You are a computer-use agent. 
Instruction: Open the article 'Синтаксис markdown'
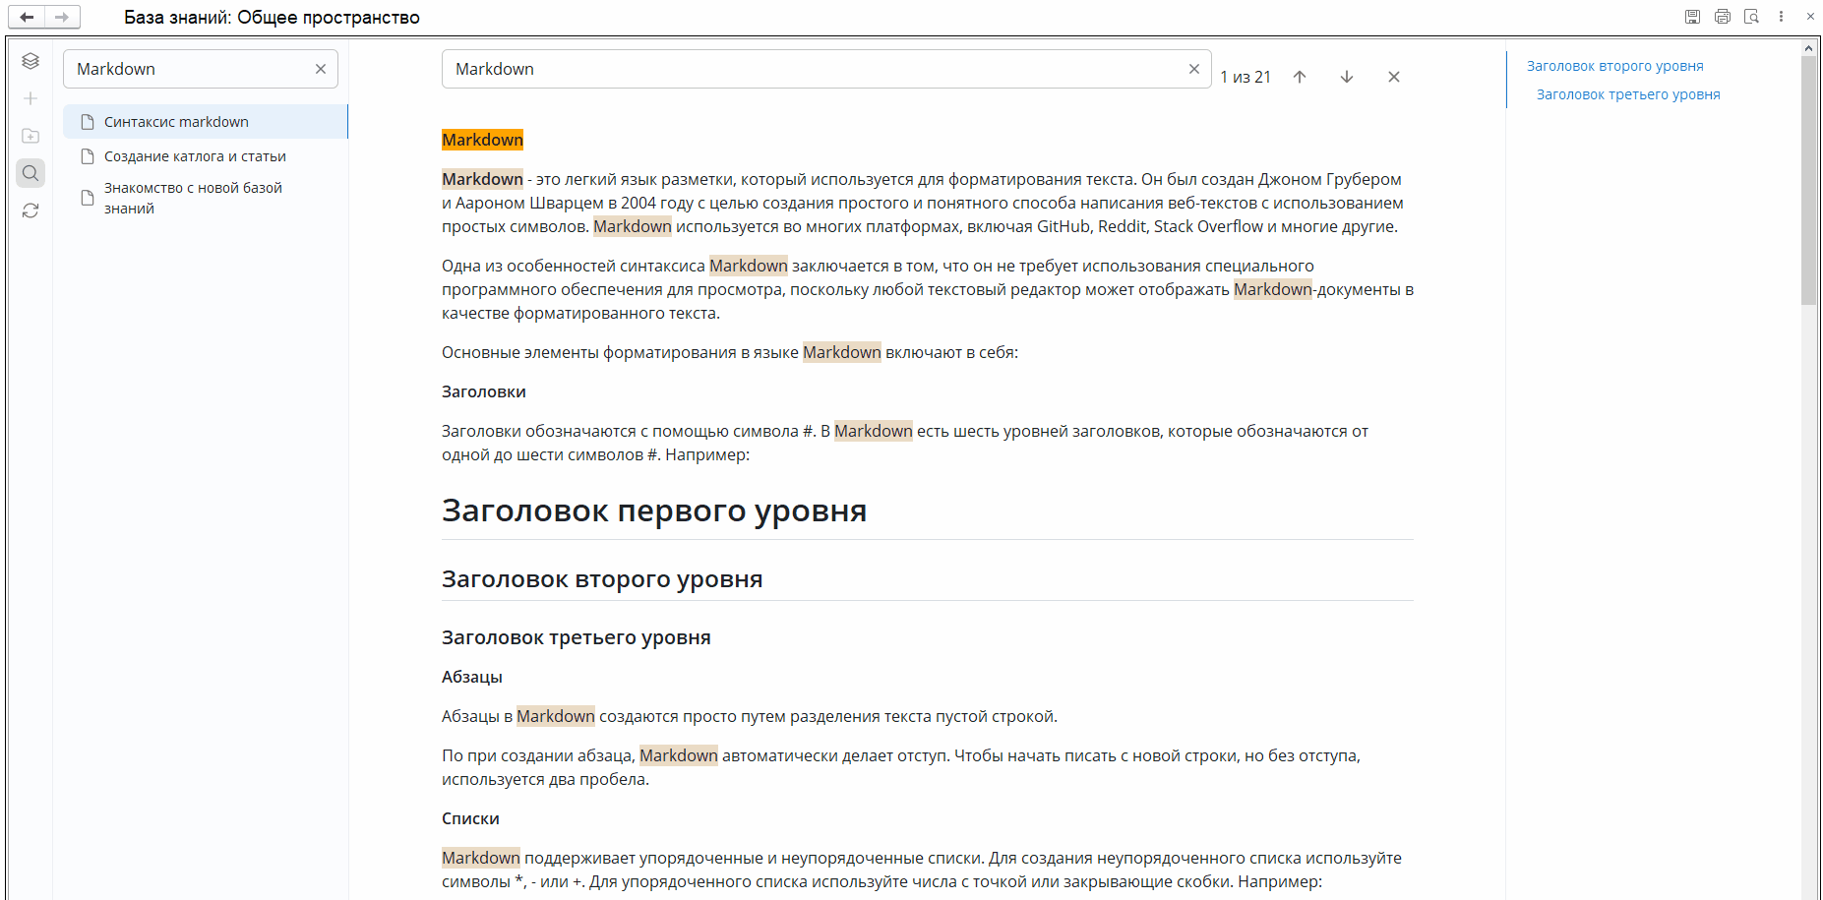(x=176, y=121)
